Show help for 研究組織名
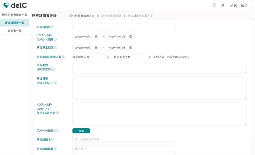255x155 pixels. click(53, 139)
